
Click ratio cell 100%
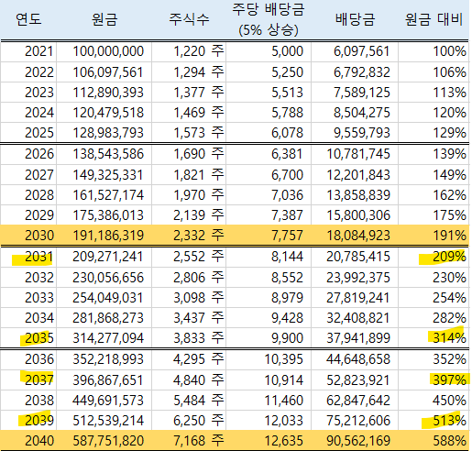(x=450, y=51)
